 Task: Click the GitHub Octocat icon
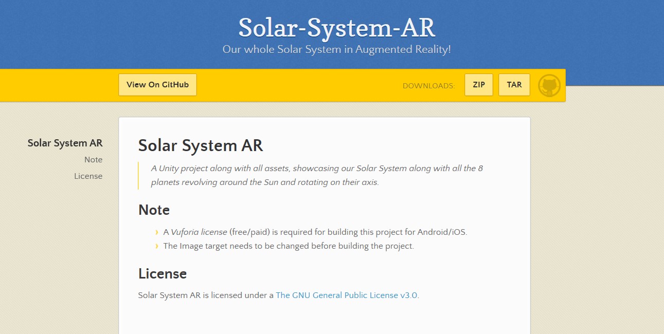[x=549, y=86]
